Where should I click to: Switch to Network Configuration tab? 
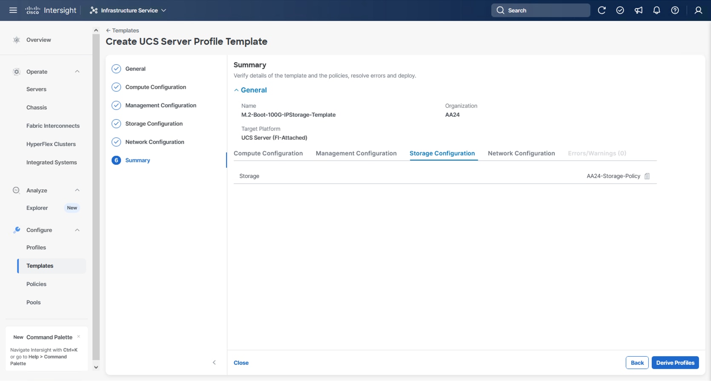click(521, 153)
